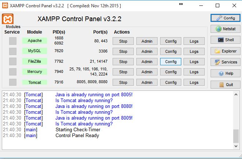Click FileZilla PID '7792'
Viewport: 242px width, 159px height.
(x=59, y=61)
